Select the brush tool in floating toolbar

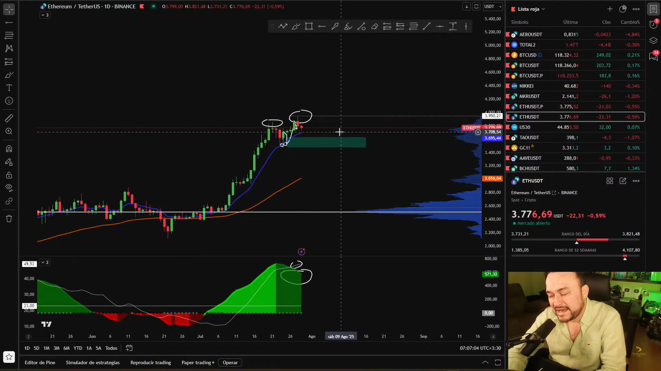pos(296,27)
